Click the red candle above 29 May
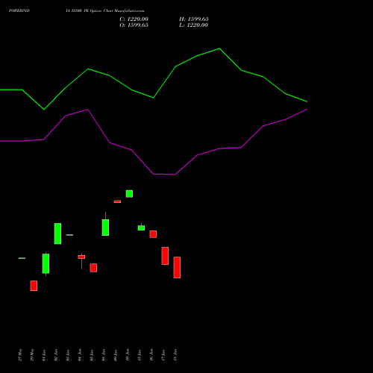The image size is (373, 373). [34, 286]
